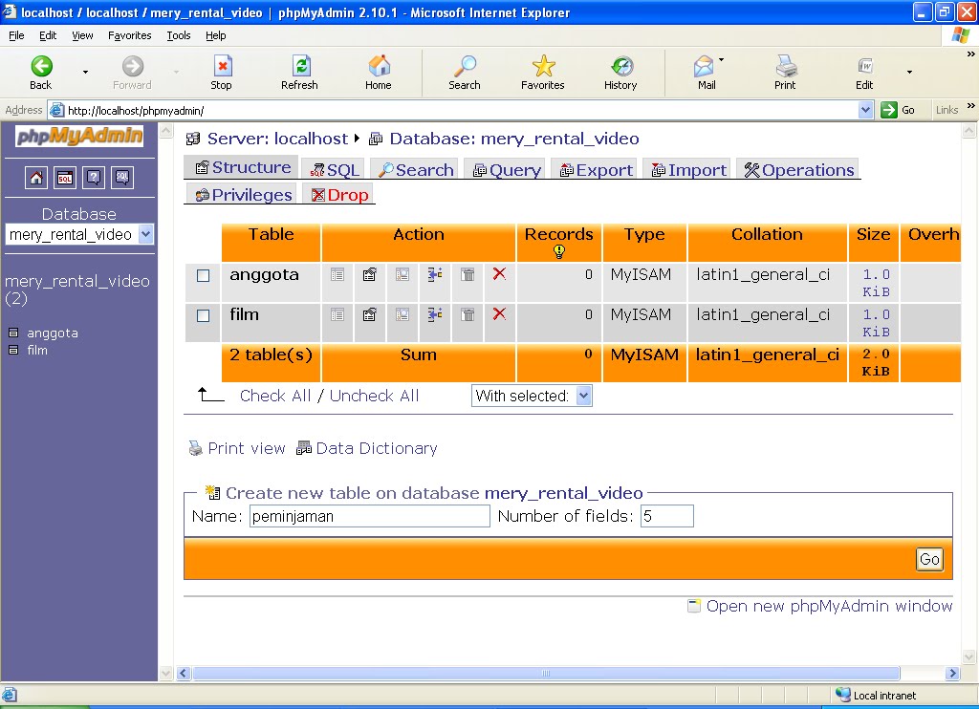Open the Privileges tab

[x=244, y=195]
